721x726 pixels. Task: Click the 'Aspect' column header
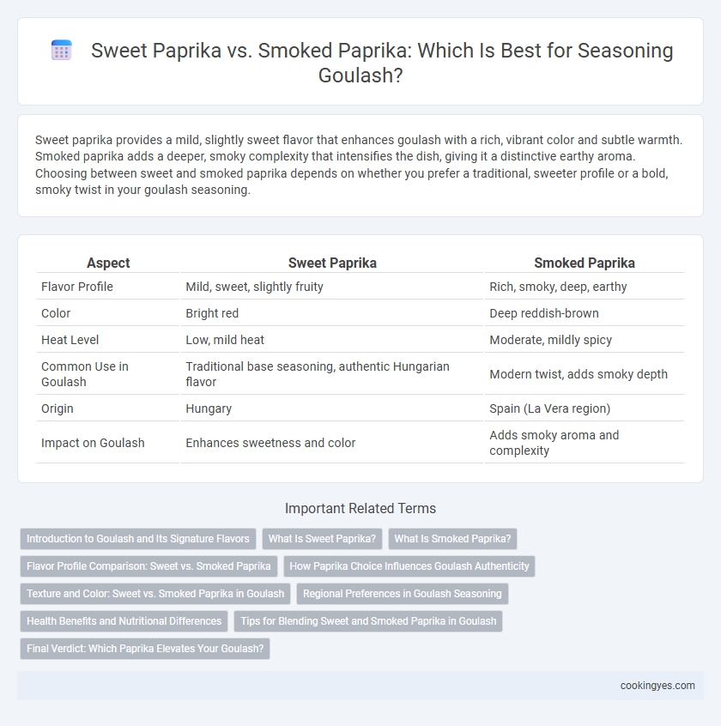pyautogui.click(x=108, y=263)
